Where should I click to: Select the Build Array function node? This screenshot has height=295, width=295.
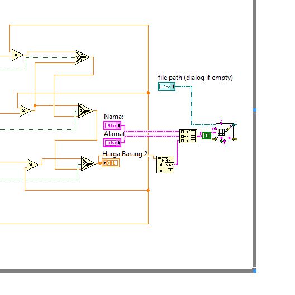click(x=188, y=136)
